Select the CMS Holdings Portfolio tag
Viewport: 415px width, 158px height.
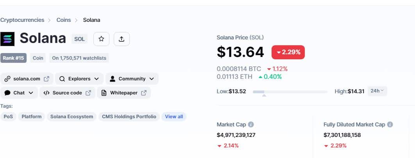[x=129, y=117]
